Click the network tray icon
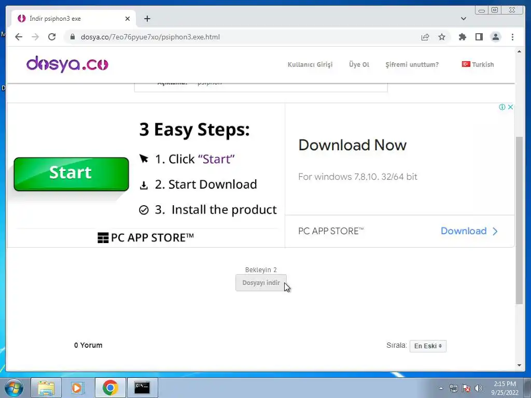The image size is (531, 398). [x=453, y=388]
